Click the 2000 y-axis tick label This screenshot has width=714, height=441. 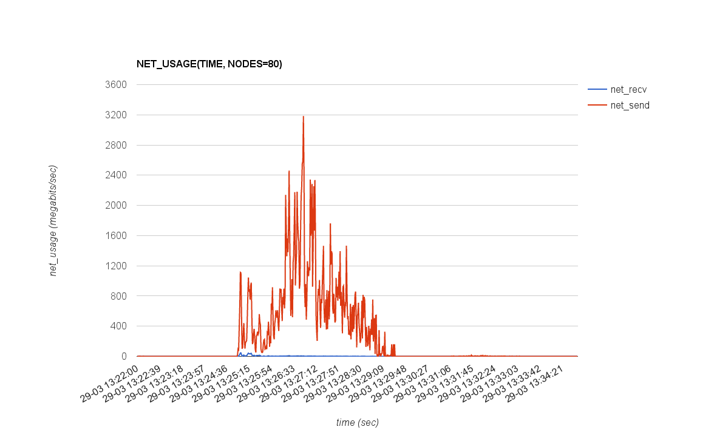coord(114,205)
